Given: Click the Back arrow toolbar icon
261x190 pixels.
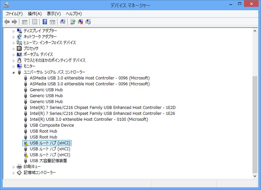Looking at the screenshot, I should (x=7, y=22).
